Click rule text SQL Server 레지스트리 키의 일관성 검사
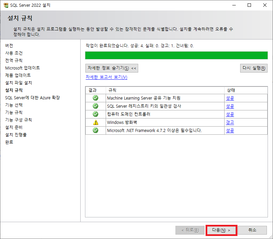This screenshot has height=239, width=273. 144,106
